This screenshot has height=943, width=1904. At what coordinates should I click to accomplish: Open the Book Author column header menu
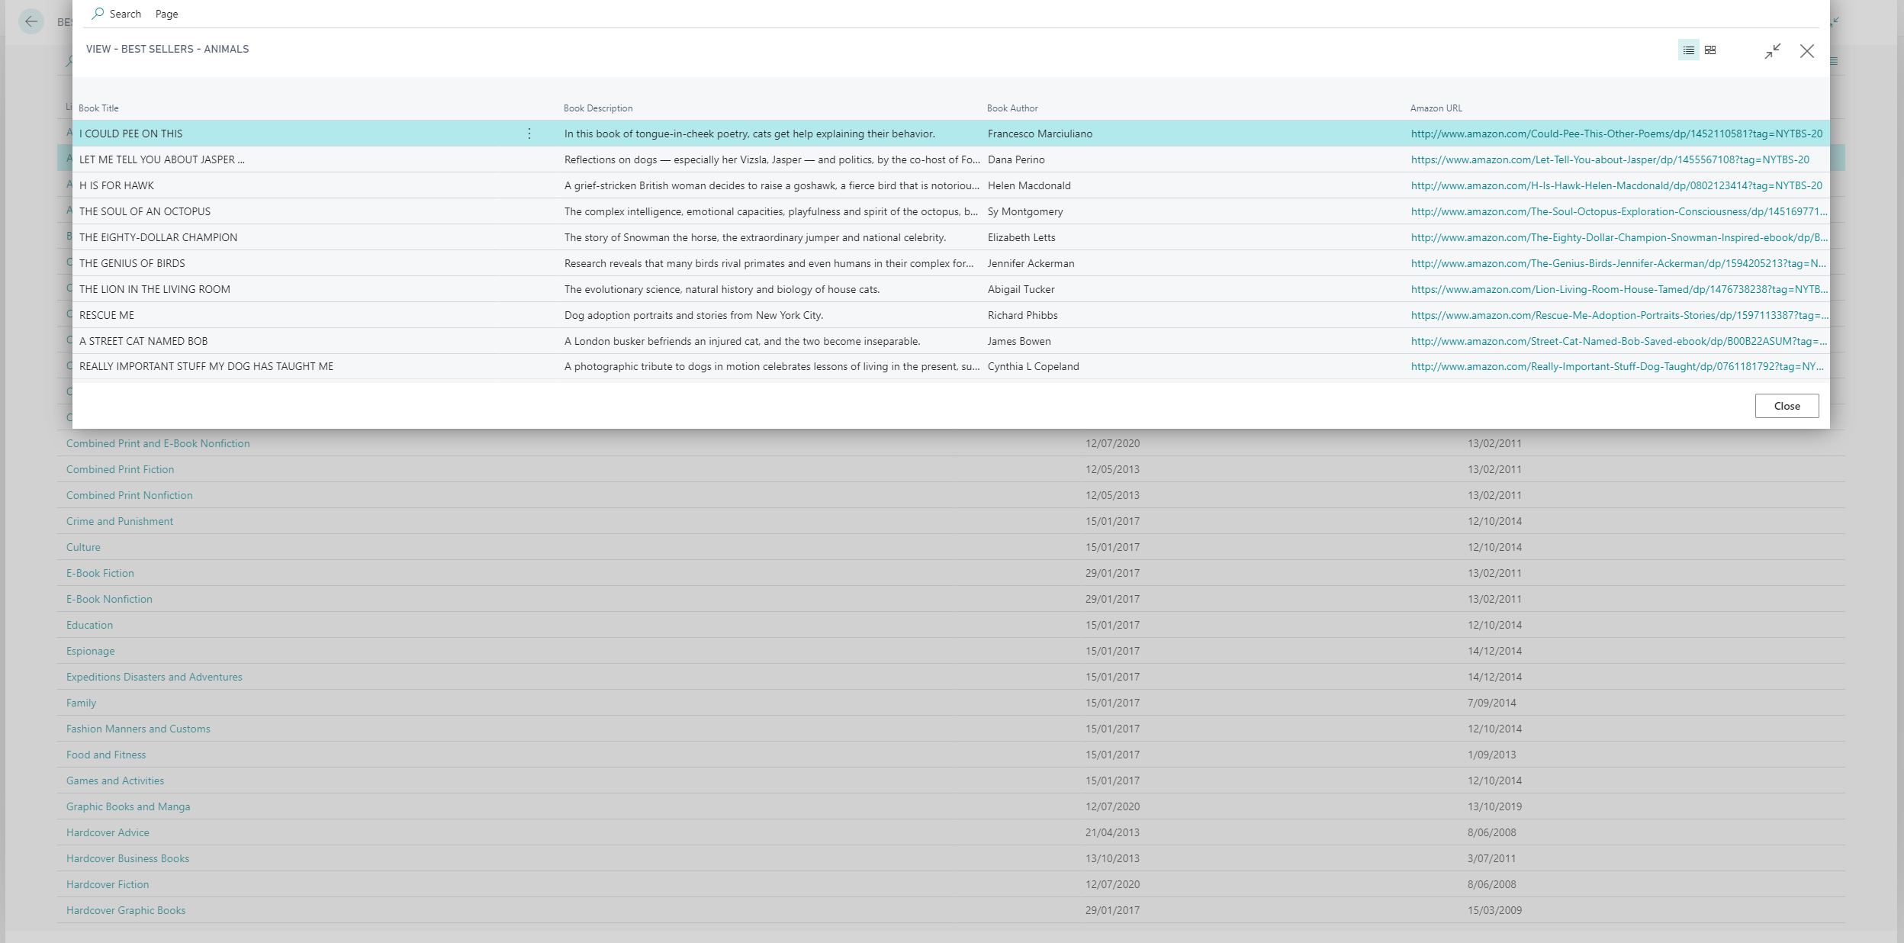coord(1013,108)
